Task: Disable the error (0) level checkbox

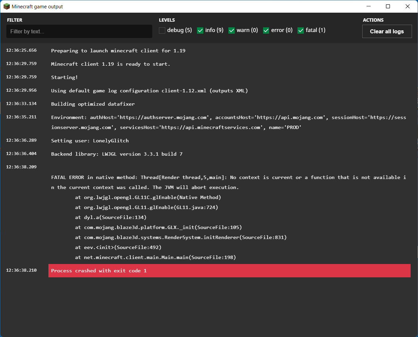Action: pos(266,30)
